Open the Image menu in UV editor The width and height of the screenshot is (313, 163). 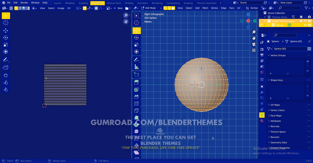click(61, 8)
